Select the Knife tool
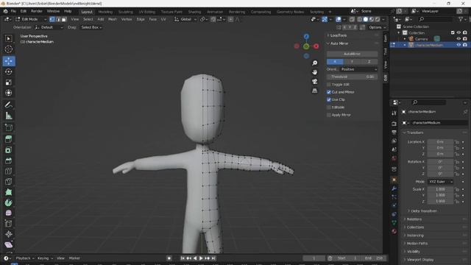This screenshot has height=265, width=471. tap(8, 182)
